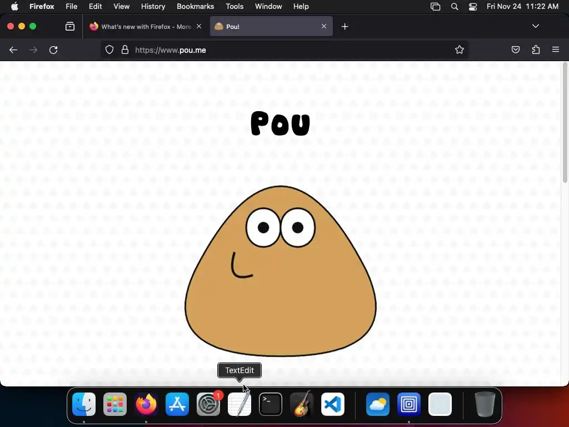Click the pou.me address bar
Image resolution: width=569 pixels, height=427 pixels.
(x=284, y=50)
